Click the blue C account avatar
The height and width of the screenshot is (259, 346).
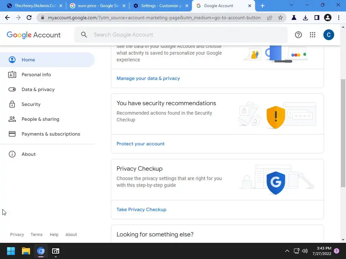[328, 35]
